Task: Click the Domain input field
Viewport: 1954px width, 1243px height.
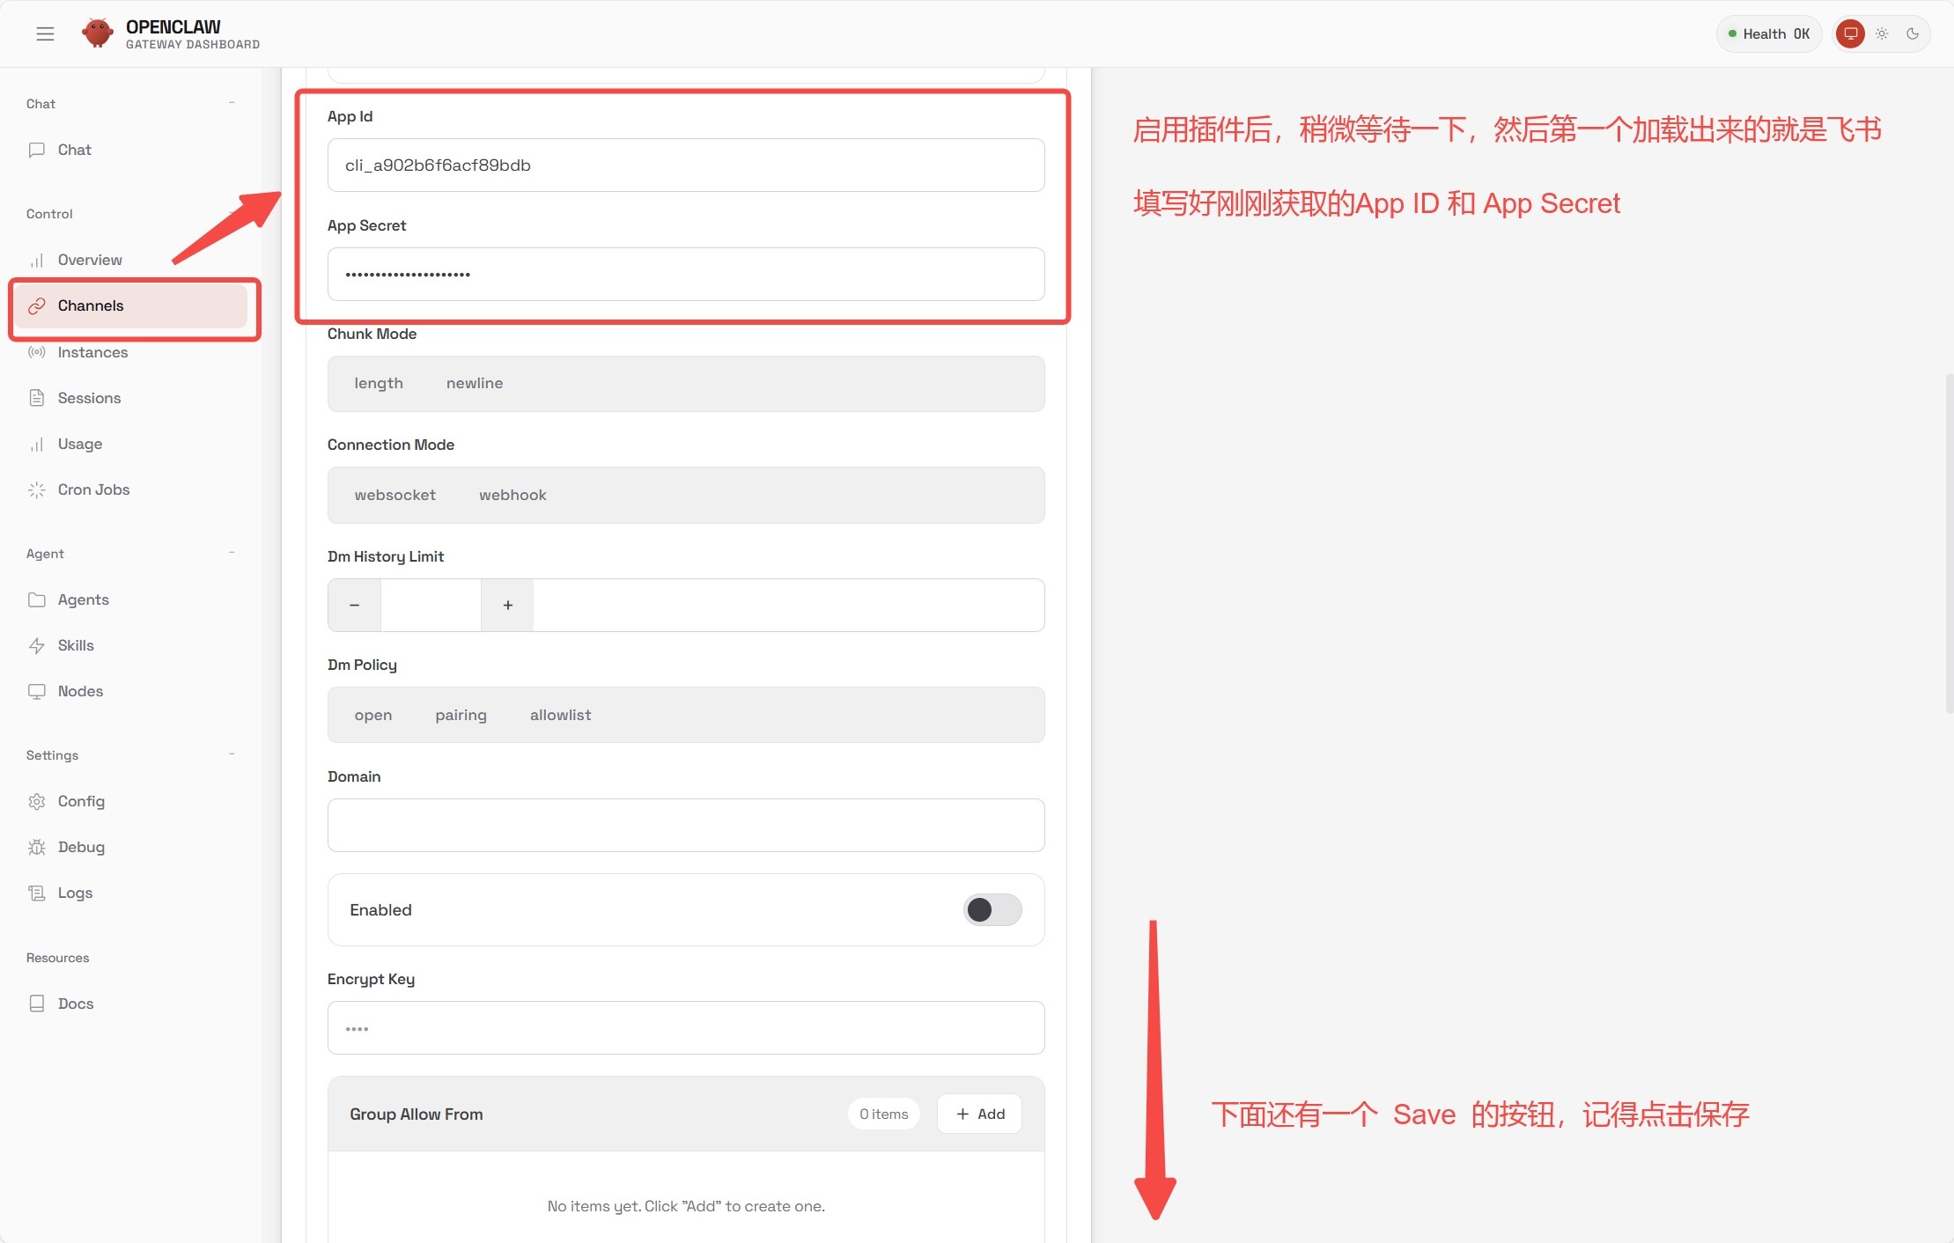Action: [685, 825]
